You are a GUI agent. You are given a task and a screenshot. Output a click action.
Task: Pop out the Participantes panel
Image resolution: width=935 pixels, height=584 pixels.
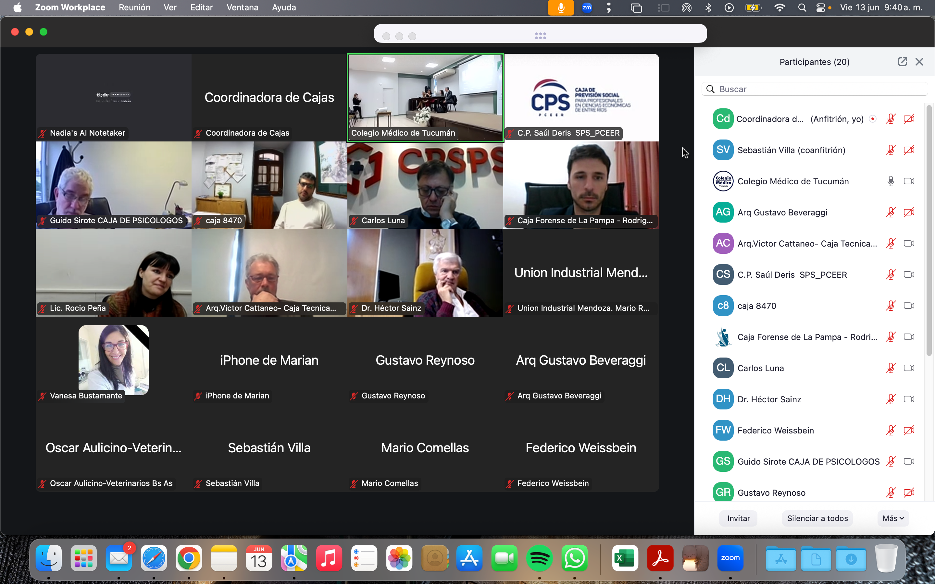(x=902, y=62)
